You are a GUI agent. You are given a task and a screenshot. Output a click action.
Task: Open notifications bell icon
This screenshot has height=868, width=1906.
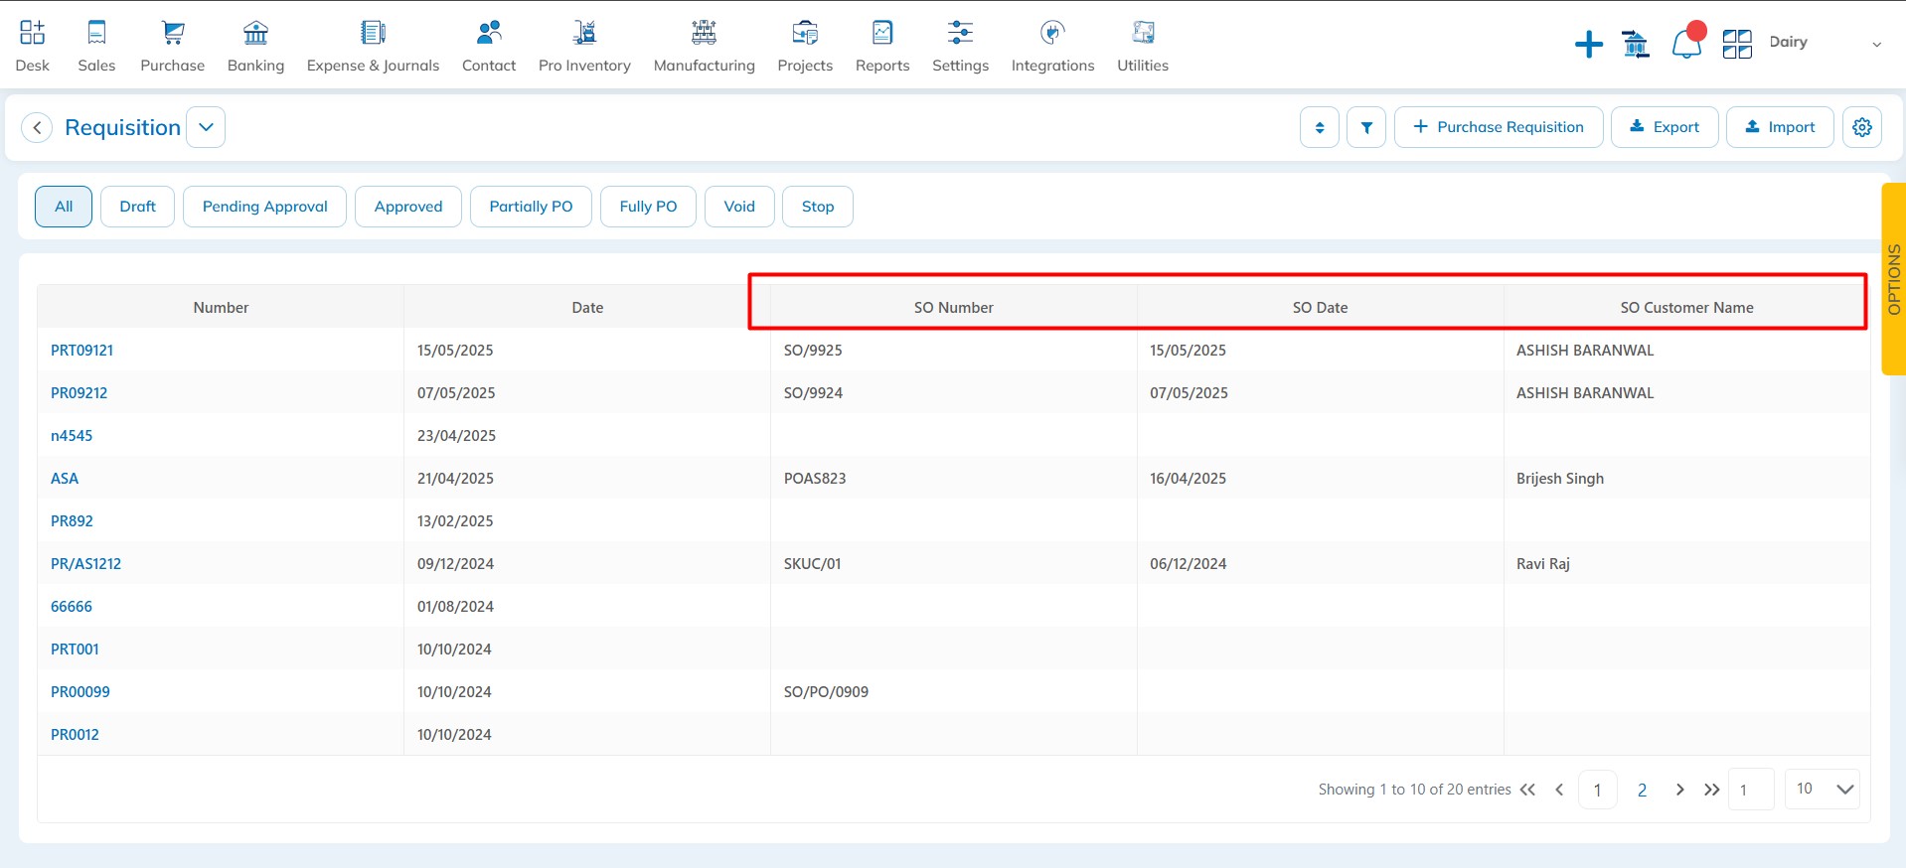(1686, 43)
